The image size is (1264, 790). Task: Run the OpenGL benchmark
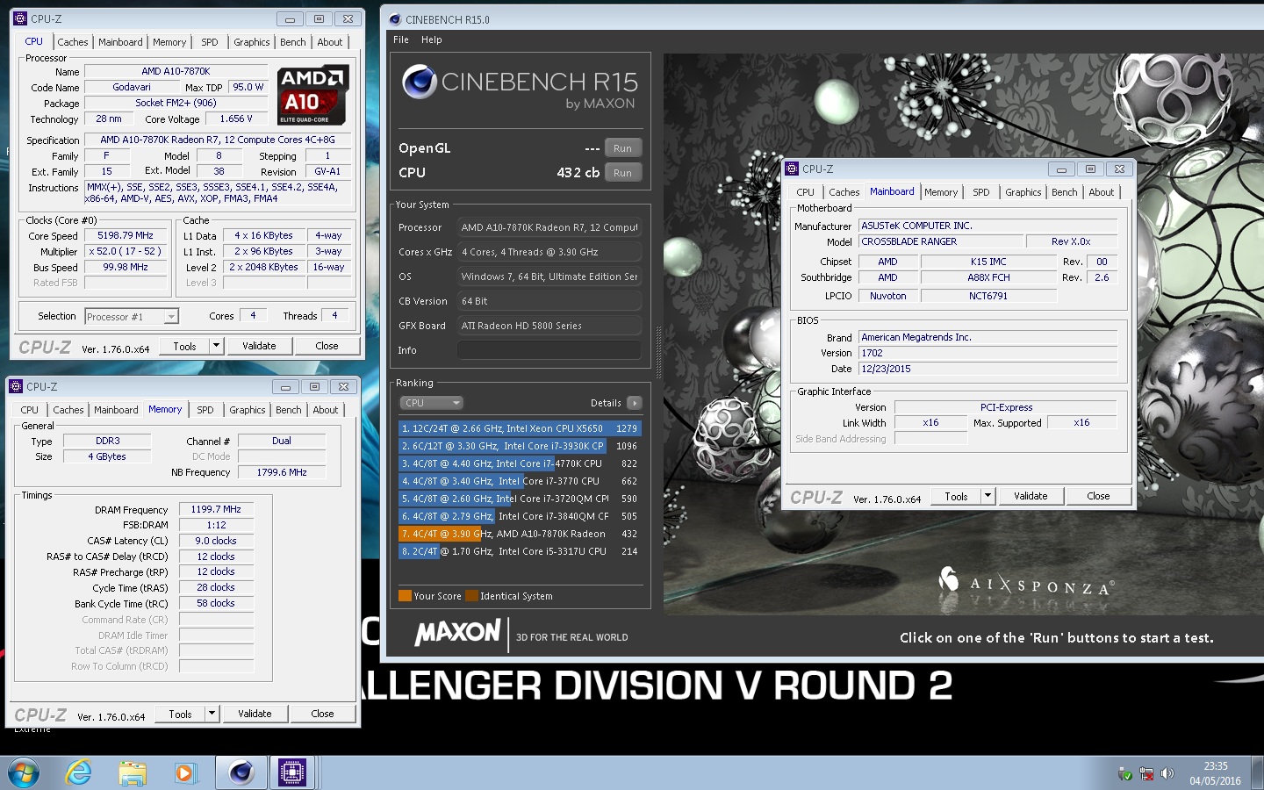point(623,148)
